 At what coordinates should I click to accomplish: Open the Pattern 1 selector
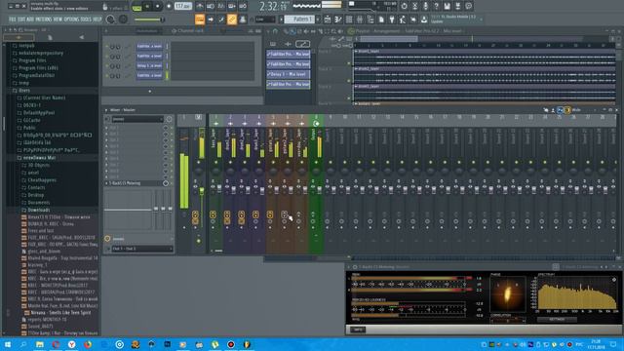point(299,19)
